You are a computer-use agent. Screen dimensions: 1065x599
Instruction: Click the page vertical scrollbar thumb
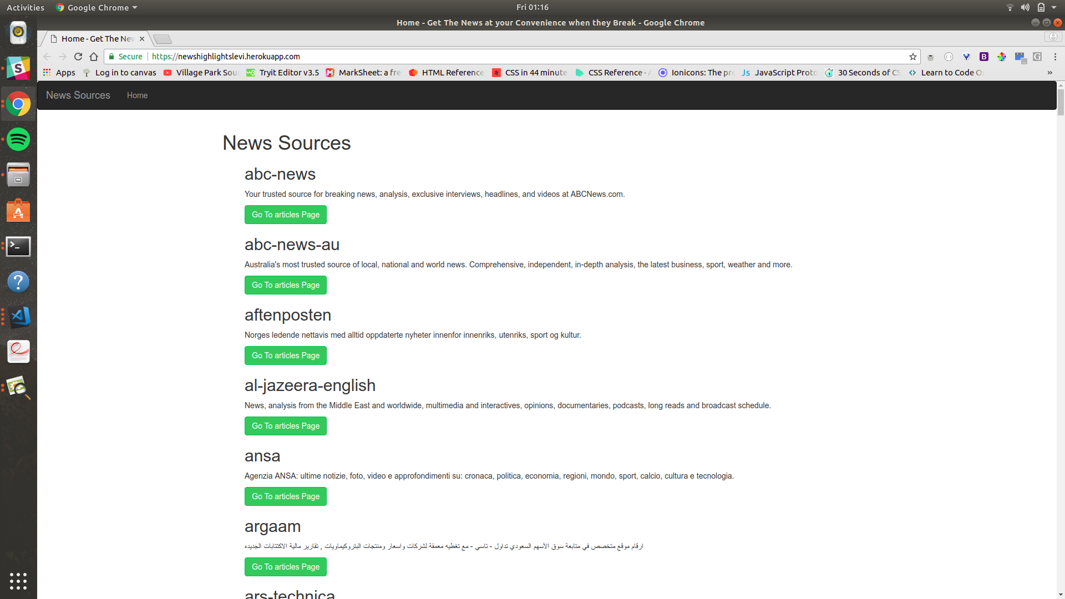click(1061, 102)
